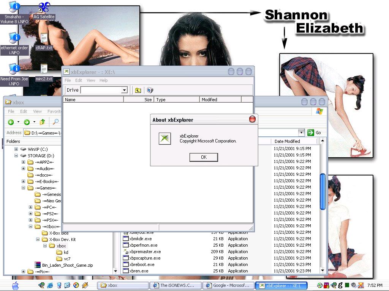The height and width of the screenshot is (291, 389).
Task: Open the Drive dropdown in xbExplorer
Action: (x=125, y=90)
